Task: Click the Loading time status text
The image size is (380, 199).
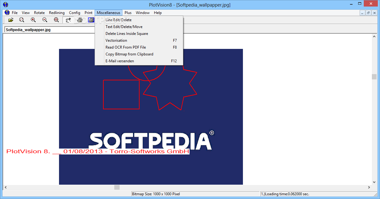Action: pos(285,194)
